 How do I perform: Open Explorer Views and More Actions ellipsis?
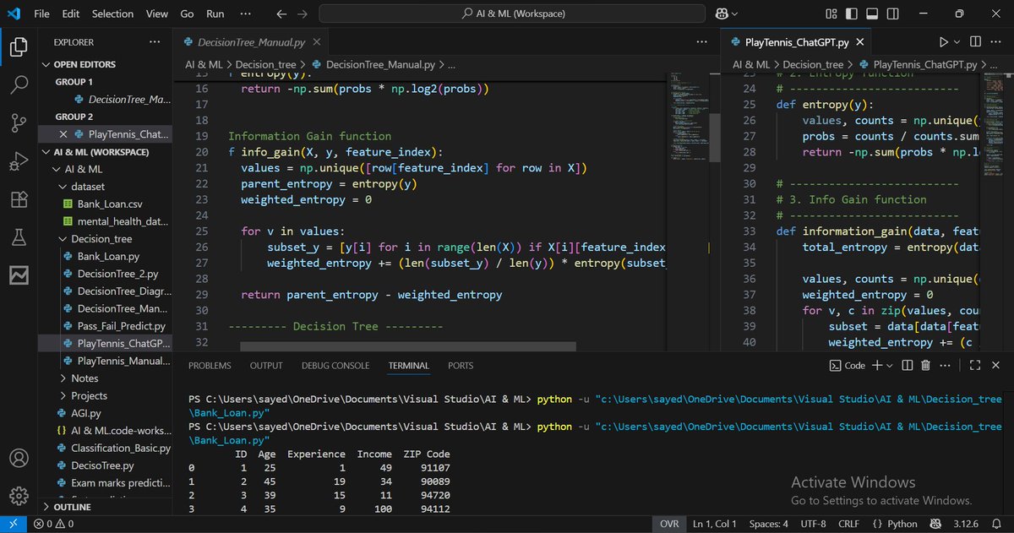point(154,42)
